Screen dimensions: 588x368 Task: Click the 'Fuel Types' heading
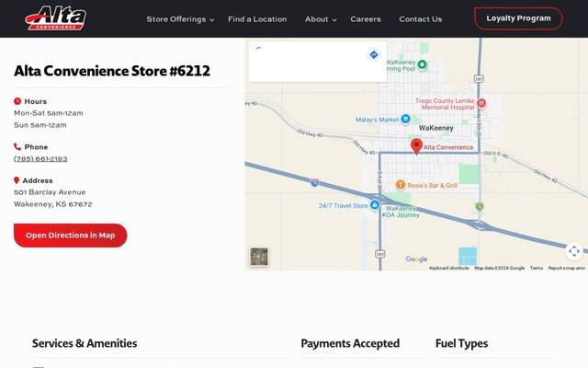(461, 343)
